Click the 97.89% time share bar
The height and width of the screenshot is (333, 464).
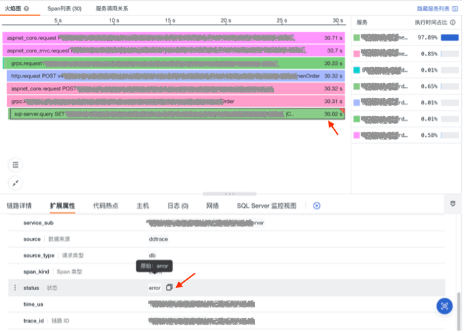(x=449, y=37)
